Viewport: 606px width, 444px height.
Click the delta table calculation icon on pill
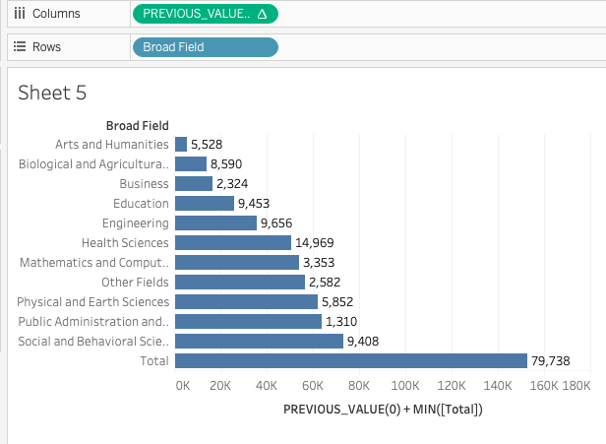click(262, 14)
